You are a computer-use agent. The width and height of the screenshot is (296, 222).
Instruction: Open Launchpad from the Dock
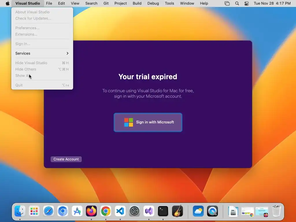point(34,211)
